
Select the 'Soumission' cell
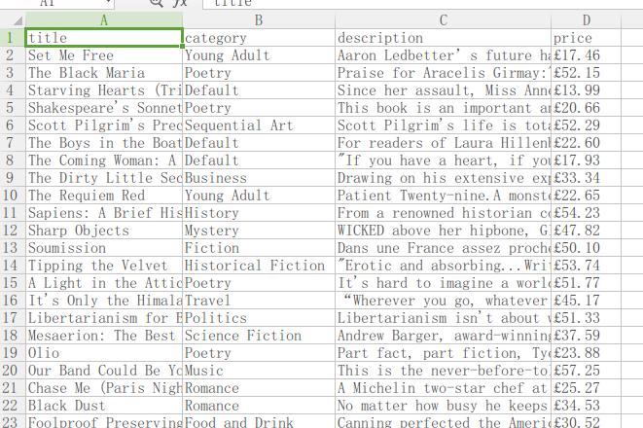pyautogui.click(x=104, y=248)
